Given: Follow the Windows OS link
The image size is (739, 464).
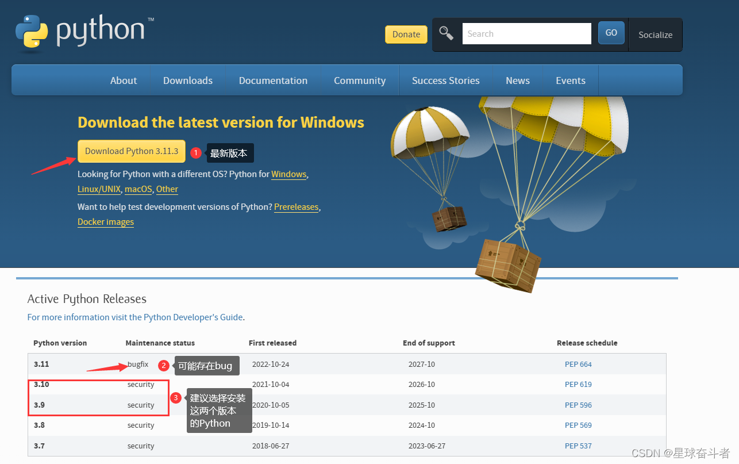Looking at the screenshot, I should (289, 174).
